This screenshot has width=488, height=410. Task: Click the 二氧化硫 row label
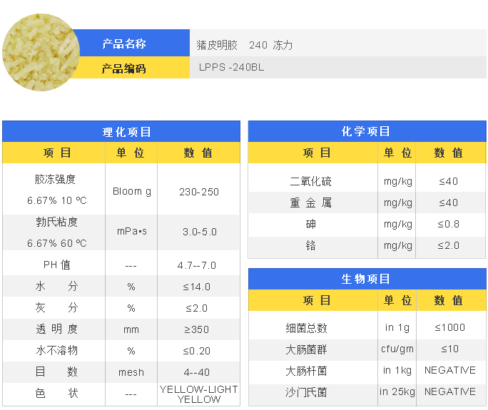(x=310, y=181)
